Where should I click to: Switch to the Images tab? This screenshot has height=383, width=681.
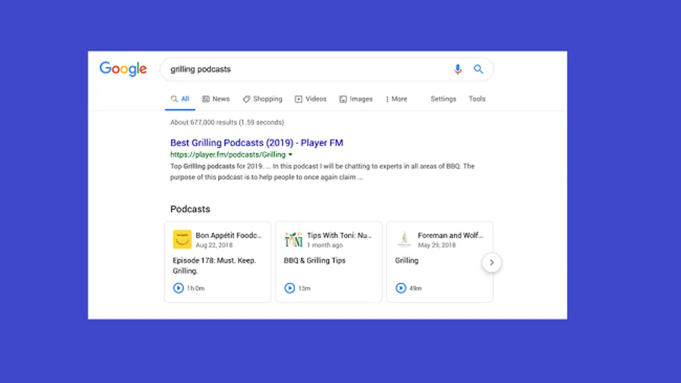[x=356, y=99]
